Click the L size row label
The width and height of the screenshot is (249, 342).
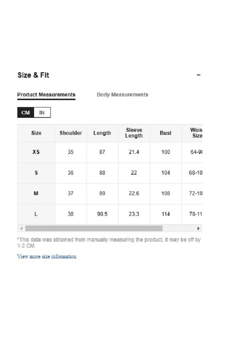pyautogui.click(x=36, y=214)
